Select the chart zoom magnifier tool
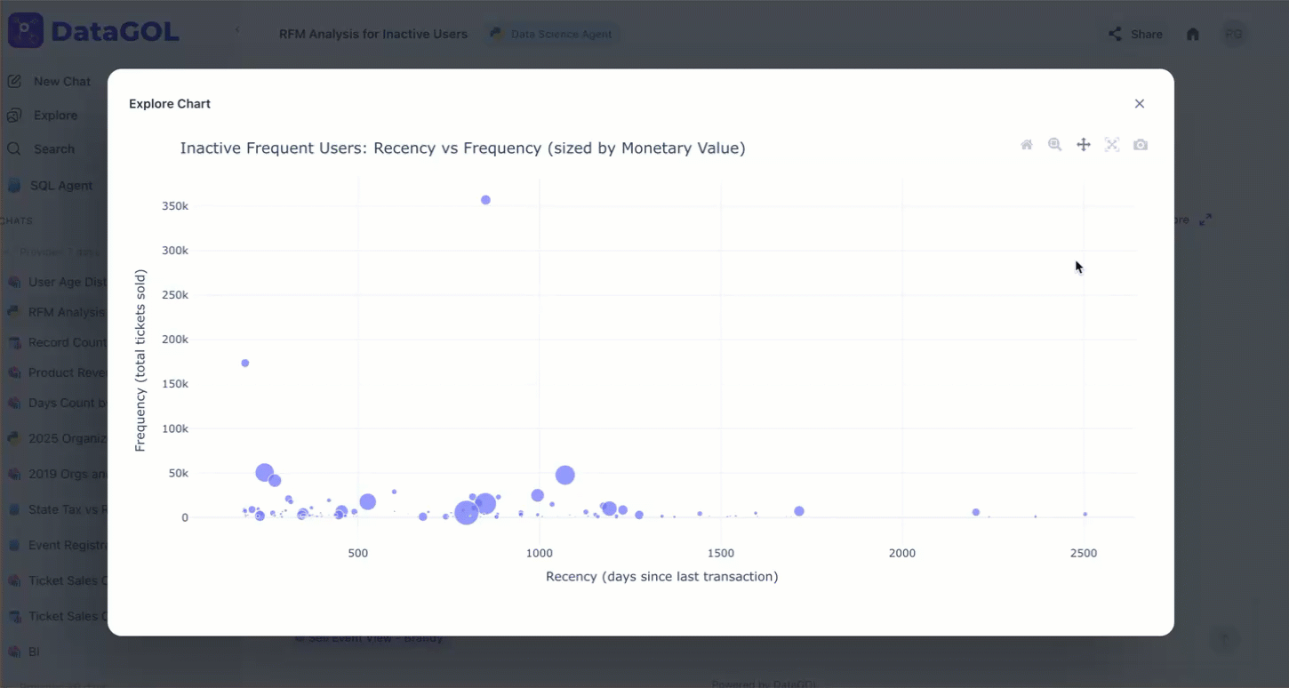1289x688 pixels. tap(1055, 145)
